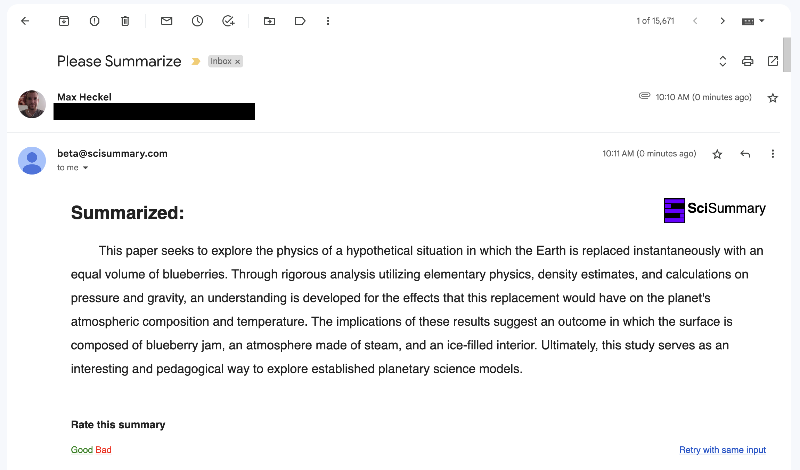
Task: Add this email to Tasks
Action: pyautogui.click(x=228, y=21)
